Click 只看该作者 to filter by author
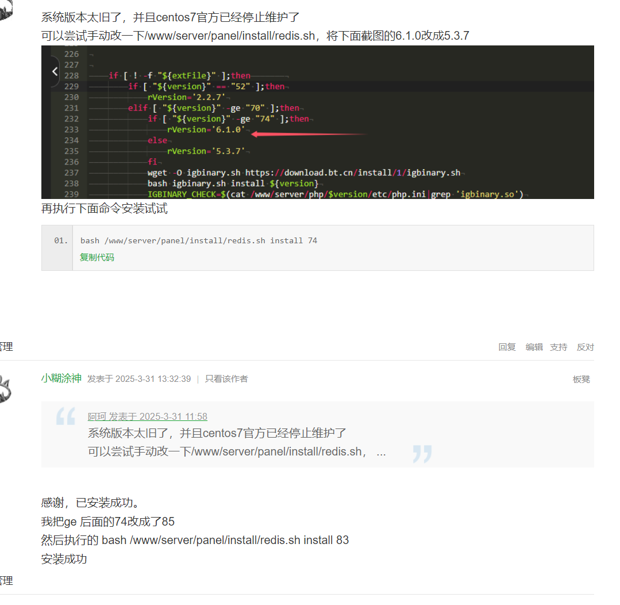Screen dimensions: 620x605 [226, 379]
